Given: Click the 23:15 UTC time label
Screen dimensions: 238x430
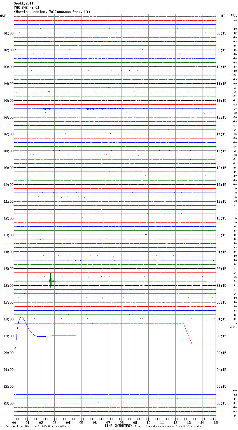Looking at the screenshot, I should pyautogui.click(x=221, y=286).
